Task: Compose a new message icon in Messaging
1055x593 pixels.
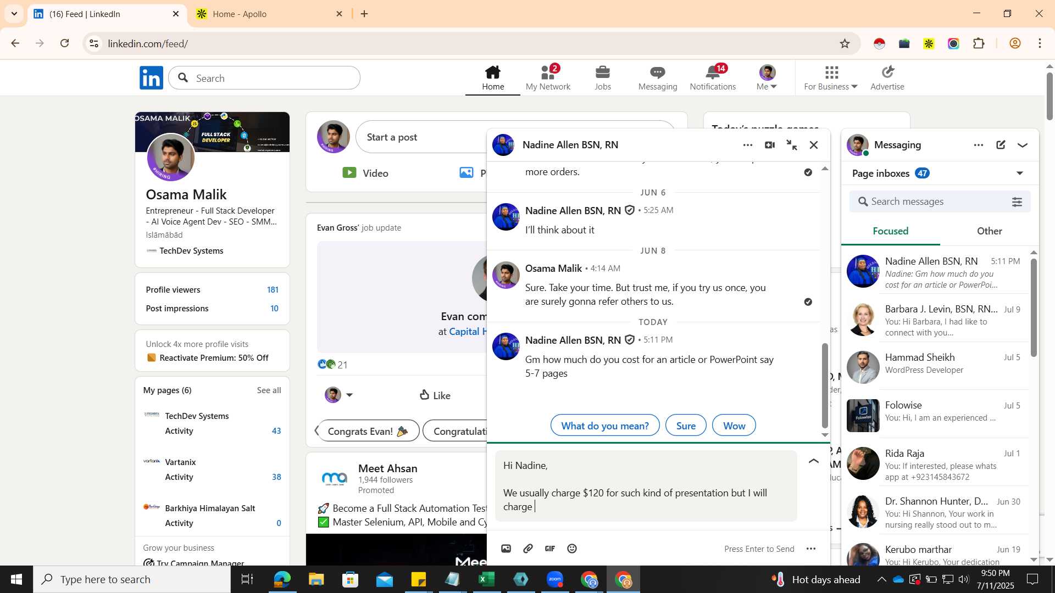Action: pos(1001,145)
